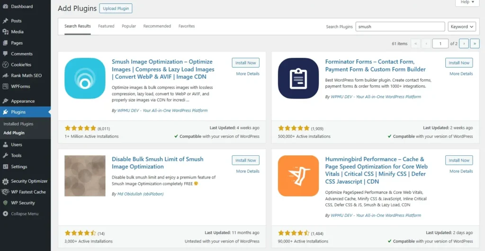Open WPMU DEV author link under Forminator
This screenshot has width=485, height=251.
(x=376, y=97)
